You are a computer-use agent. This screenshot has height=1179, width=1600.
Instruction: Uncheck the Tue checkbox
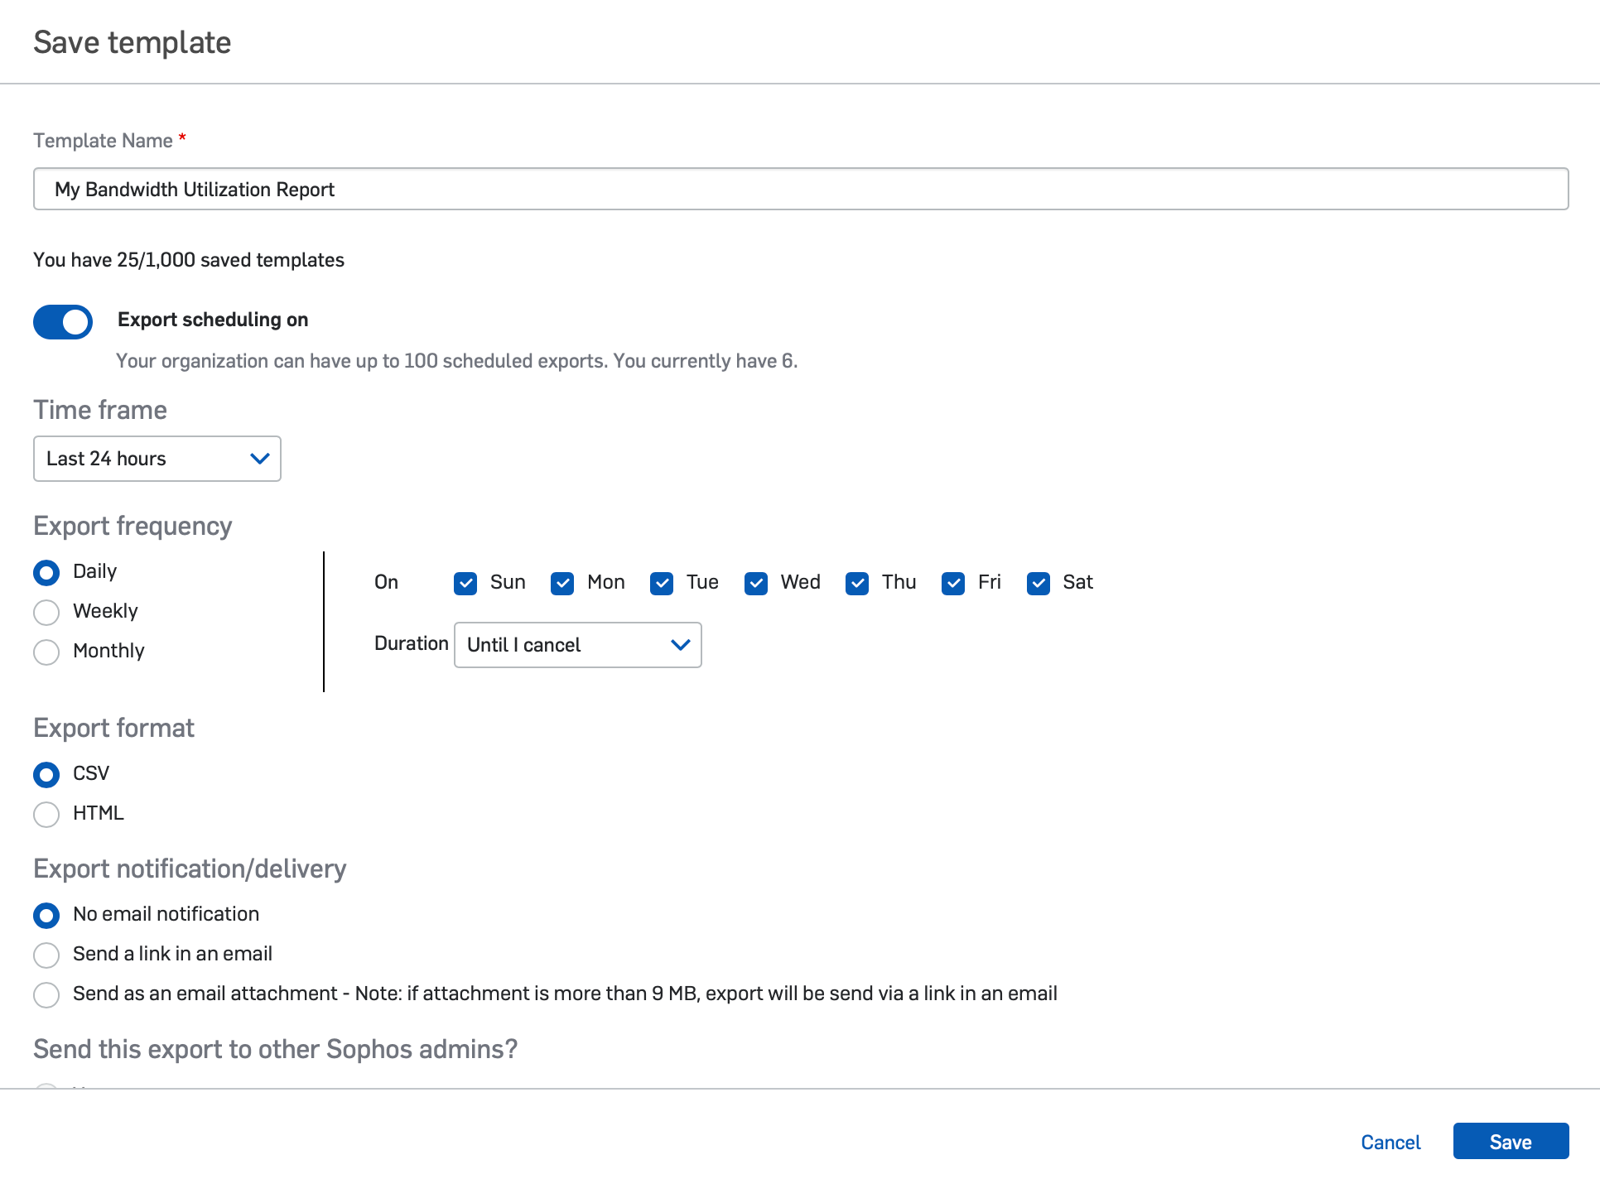coord(662,584)
